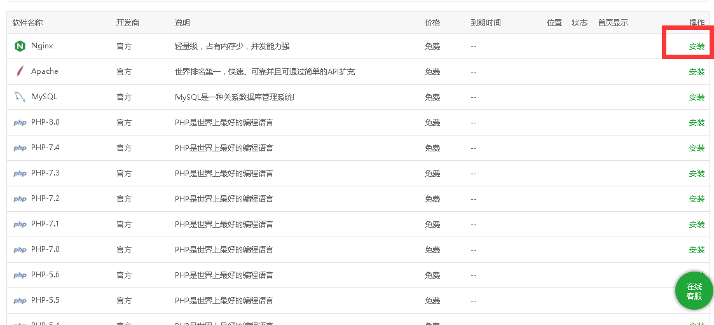This screenshot has width=714, height=325.
Task: Click the php icon beside PHP-7.1
Action: pyautogui.click(x=20, y=225)
